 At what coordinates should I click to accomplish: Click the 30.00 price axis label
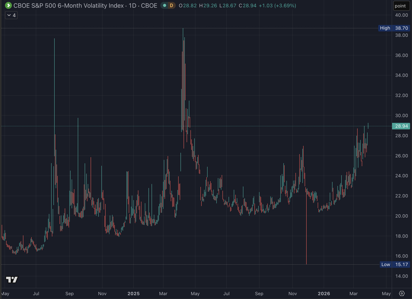pyautogui.click(x=401, y=115)
